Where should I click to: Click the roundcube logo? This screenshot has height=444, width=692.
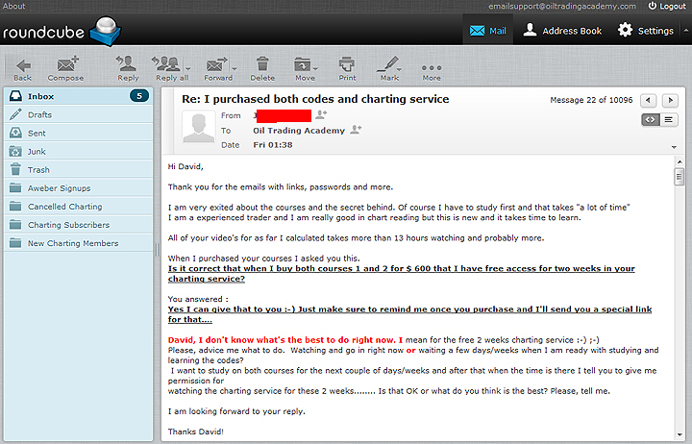[x=62, y=32]
